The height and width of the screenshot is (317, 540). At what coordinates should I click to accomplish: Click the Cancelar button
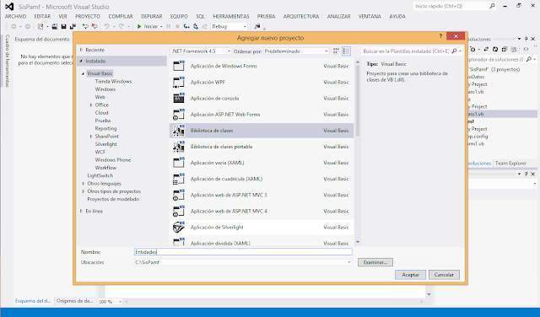(x=444, y=275)
